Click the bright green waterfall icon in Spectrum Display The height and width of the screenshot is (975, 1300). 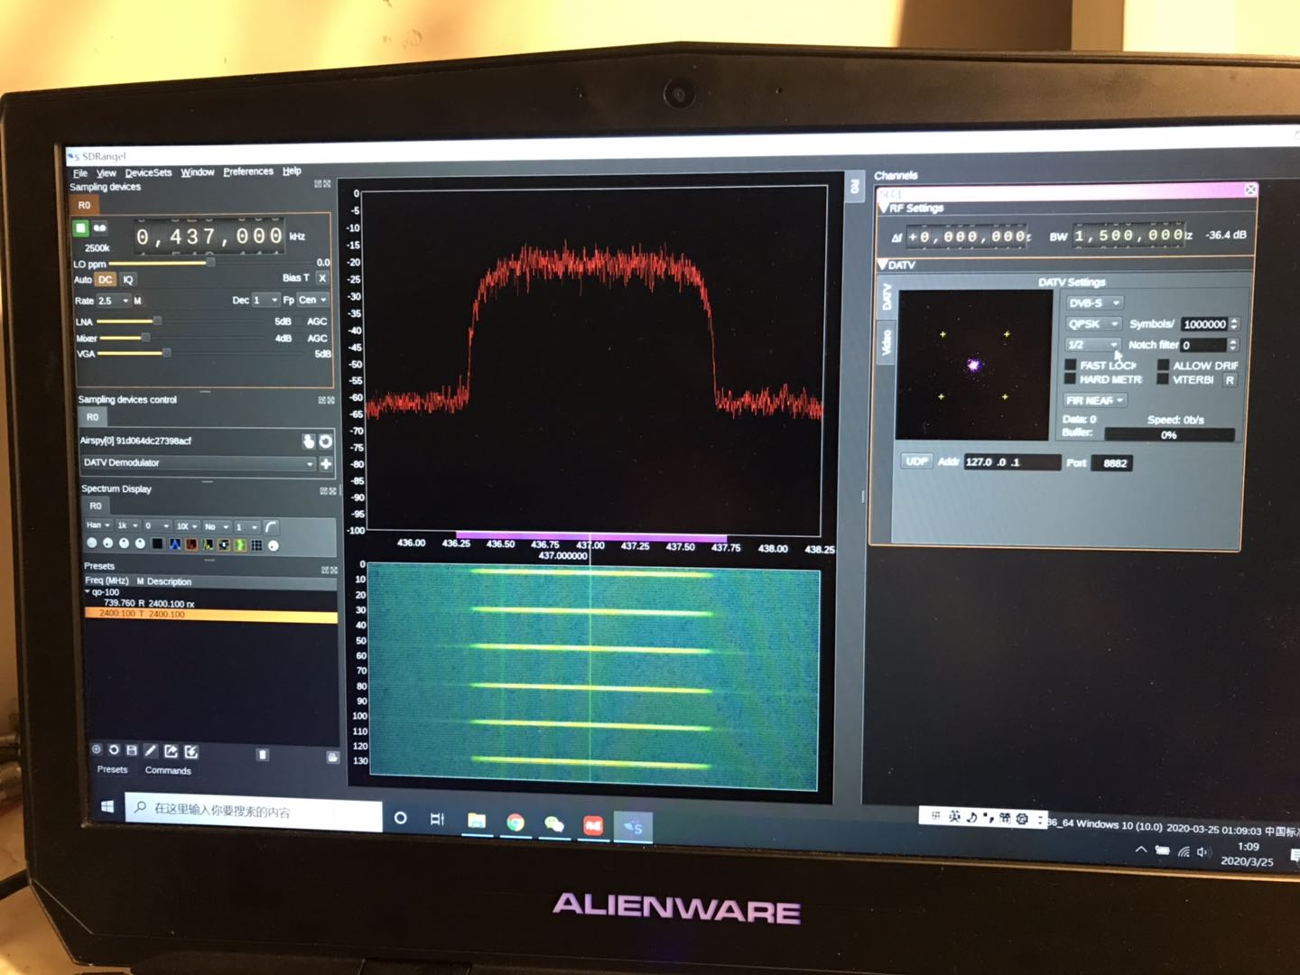coord(240,544)
